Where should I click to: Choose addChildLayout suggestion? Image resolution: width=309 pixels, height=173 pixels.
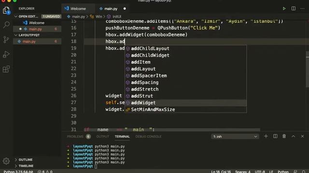coord(185,49)
